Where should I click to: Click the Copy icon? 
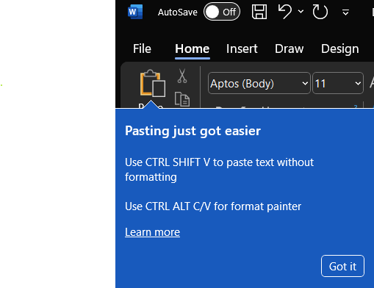click(182, 99)
